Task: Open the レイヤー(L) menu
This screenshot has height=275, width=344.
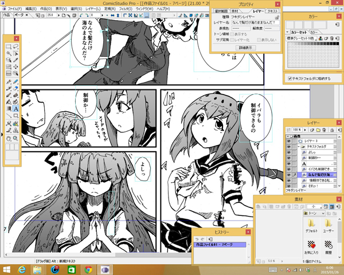Action: [93, 9]
